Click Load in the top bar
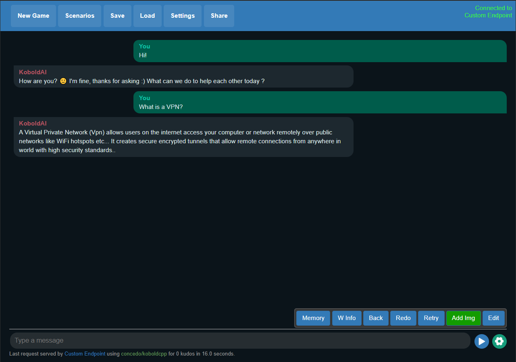 click(x=148, y=16)
